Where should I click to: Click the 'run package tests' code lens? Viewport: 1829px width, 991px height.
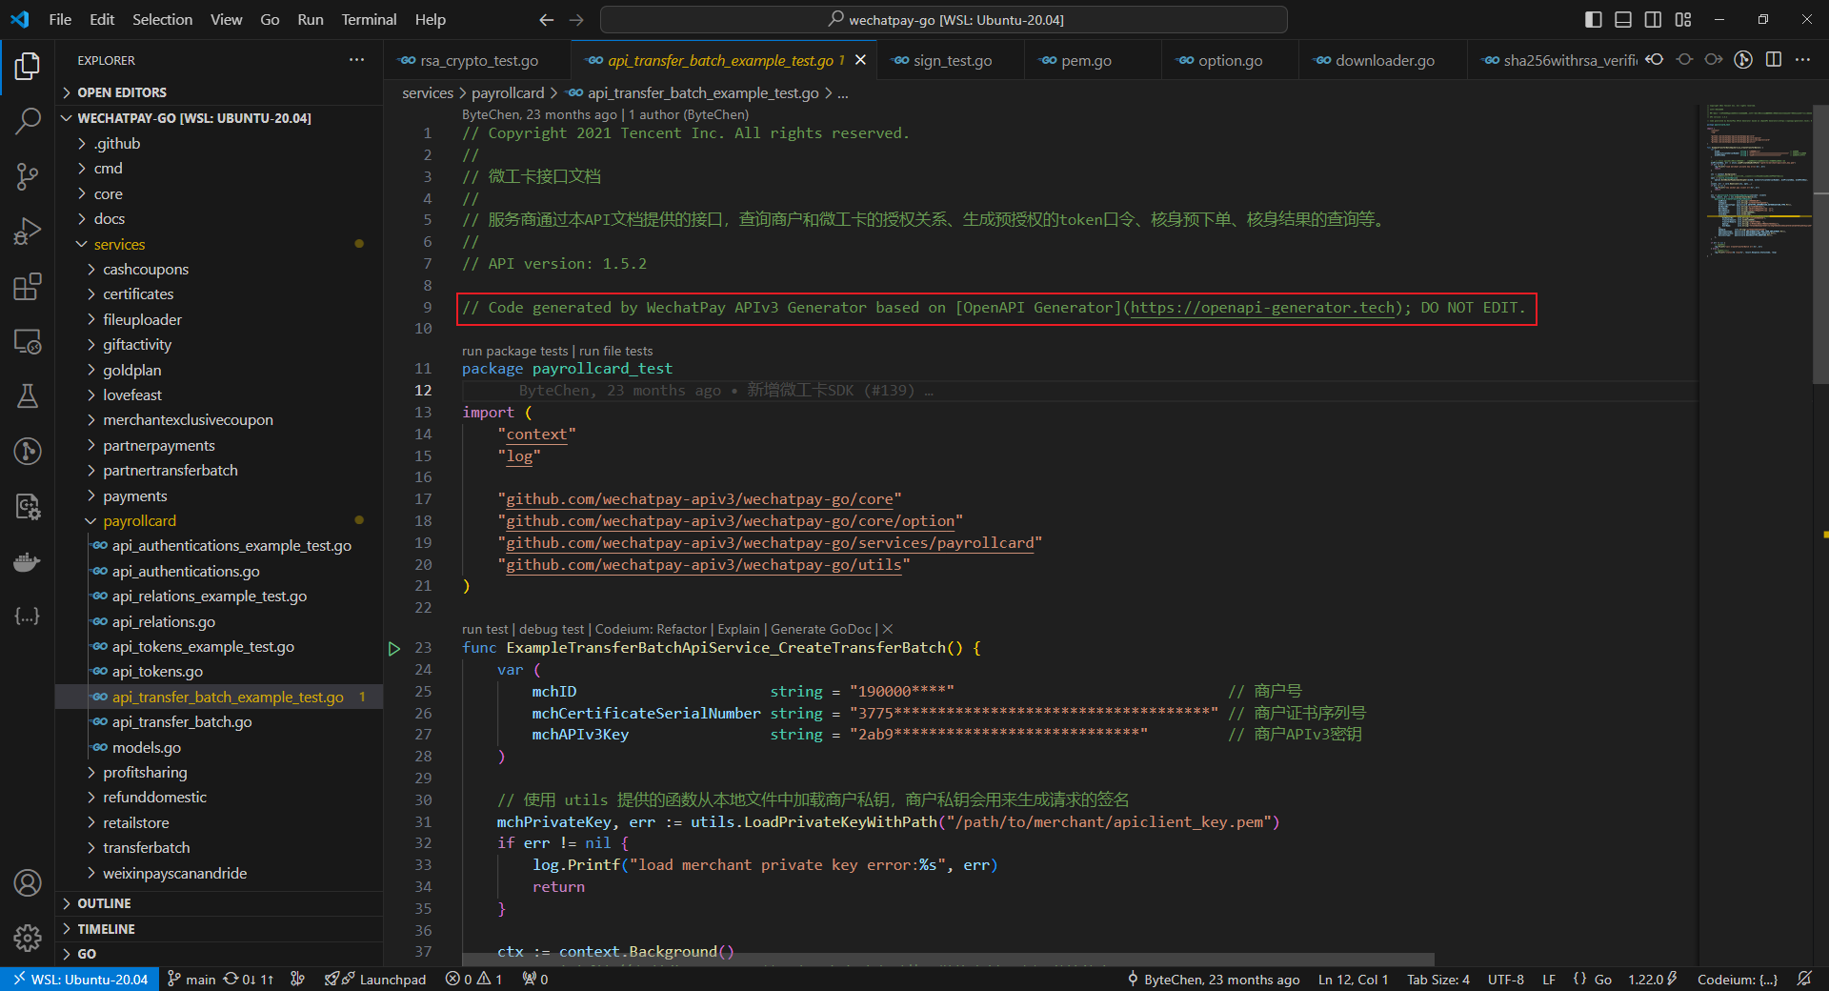514,351
